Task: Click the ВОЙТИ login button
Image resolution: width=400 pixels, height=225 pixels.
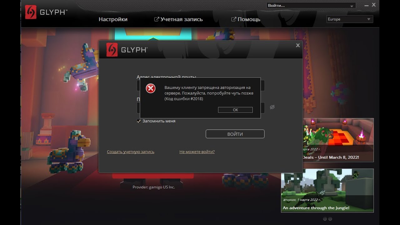Action: (x=235, y=134)
